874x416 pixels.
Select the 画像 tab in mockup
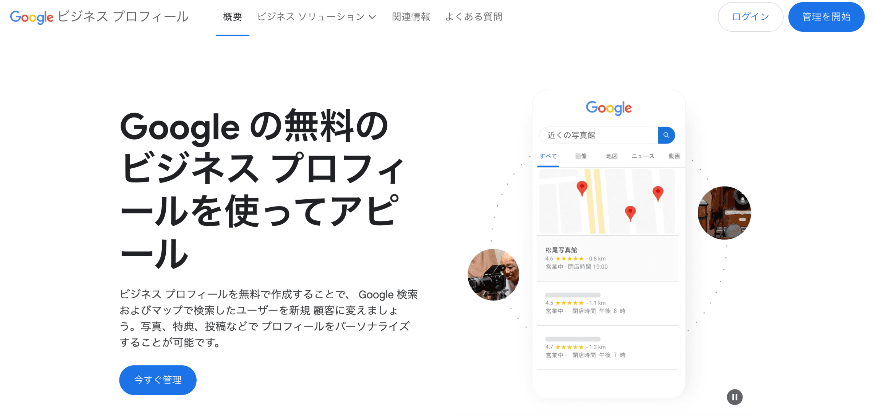coord(581,156)
